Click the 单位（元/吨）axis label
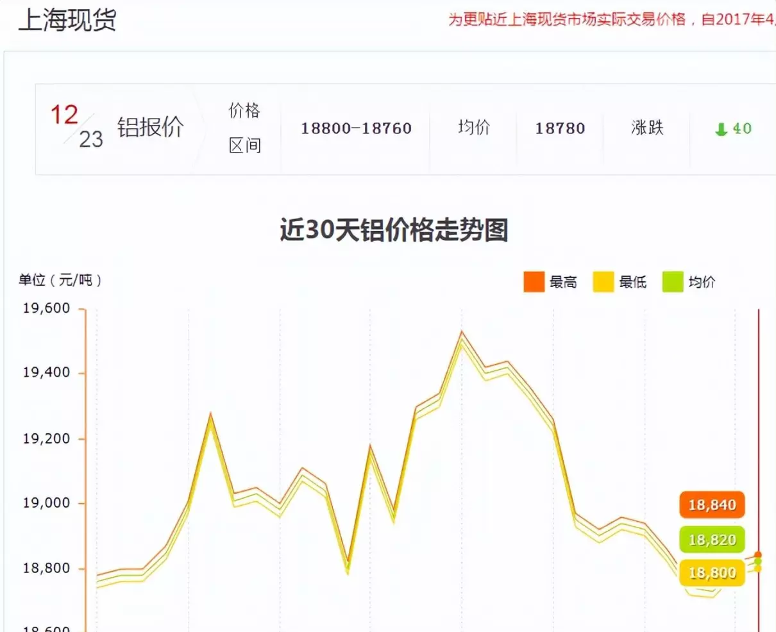 click(x=60, y=280)
